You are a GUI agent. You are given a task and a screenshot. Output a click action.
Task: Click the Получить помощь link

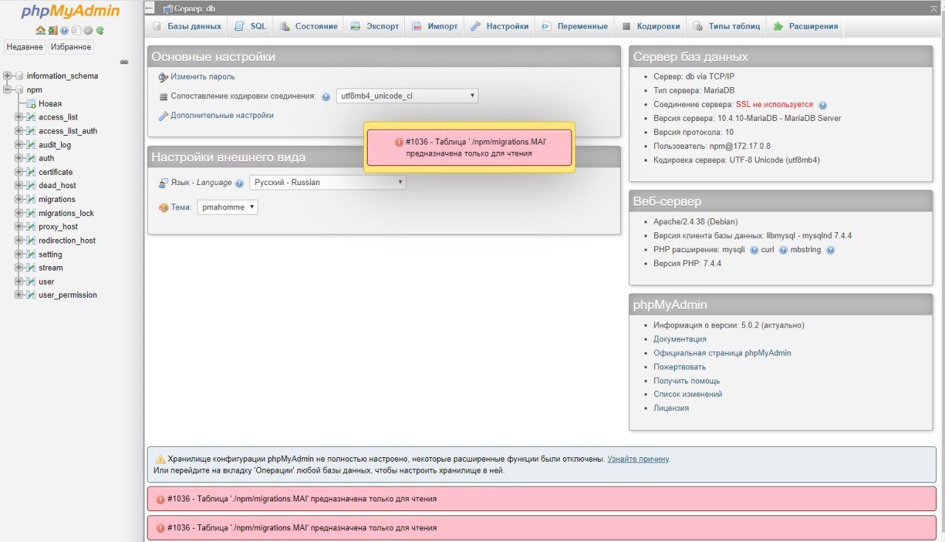click(x=687, y=381)
